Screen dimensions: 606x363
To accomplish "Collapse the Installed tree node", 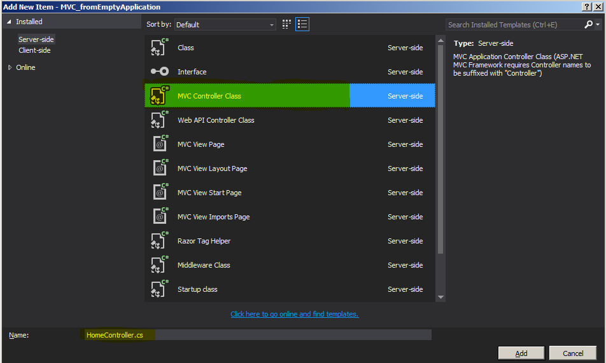I will point(8,22).
